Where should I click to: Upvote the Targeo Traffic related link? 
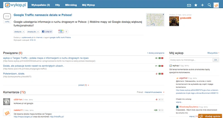pyautogui.click(x=159, y=58)
